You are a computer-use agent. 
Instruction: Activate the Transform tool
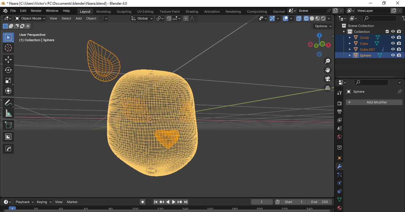coord(8,91)
